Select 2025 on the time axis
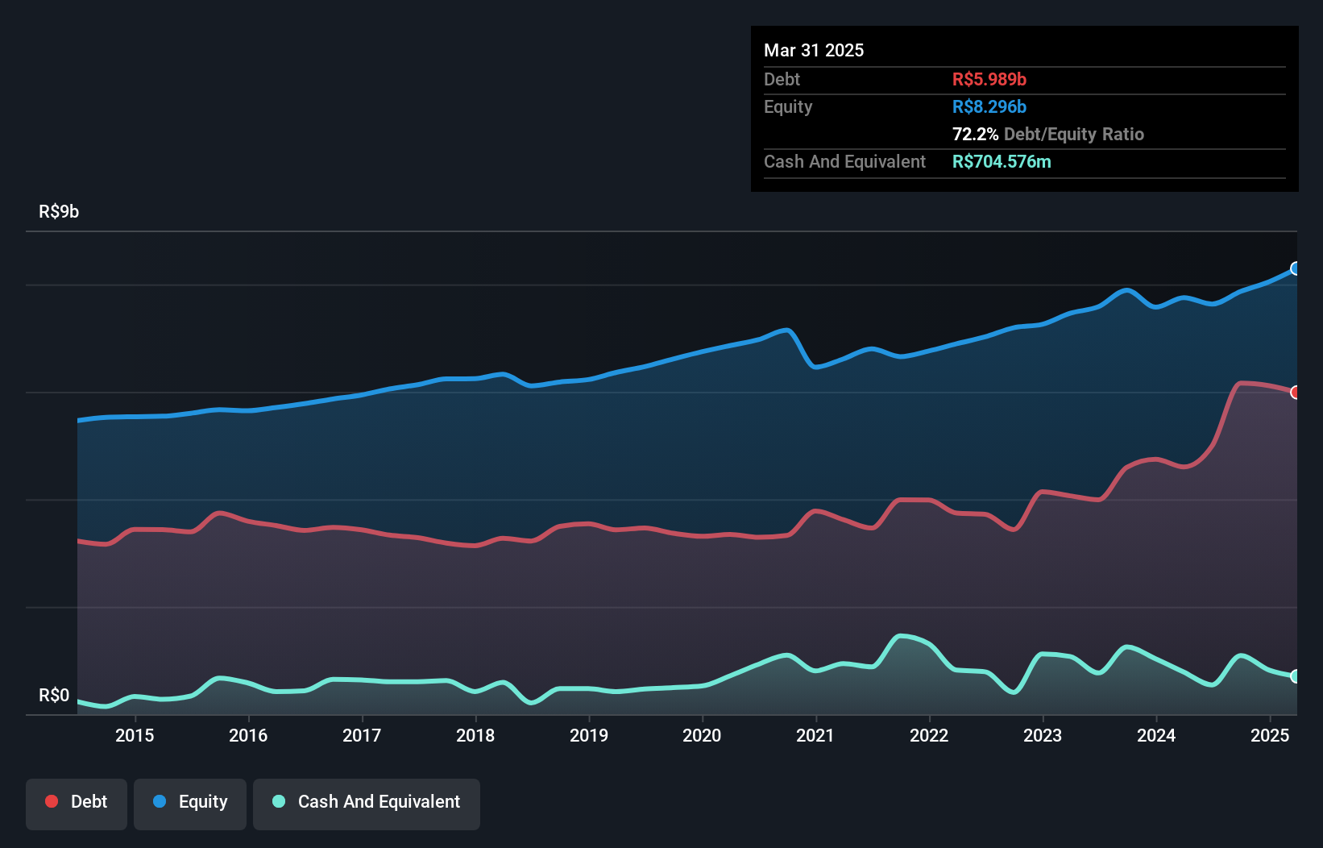1323x848 pixels. [1270, 735]
